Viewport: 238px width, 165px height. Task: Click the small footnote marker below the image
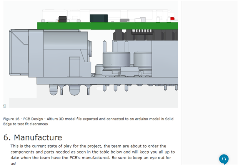[4, 106]
